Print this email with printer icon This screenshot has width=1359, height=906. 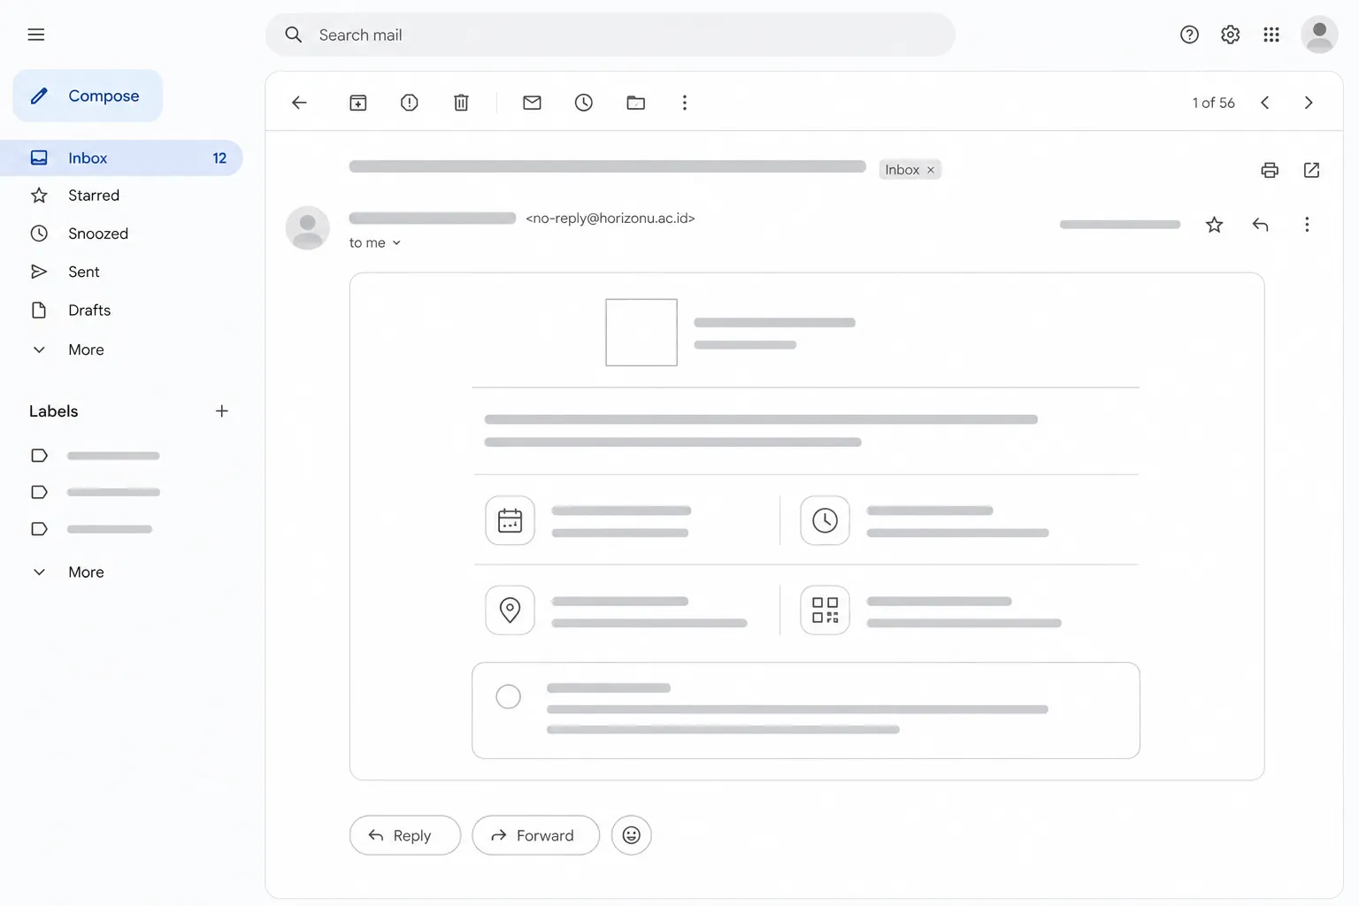point(1270,170)
